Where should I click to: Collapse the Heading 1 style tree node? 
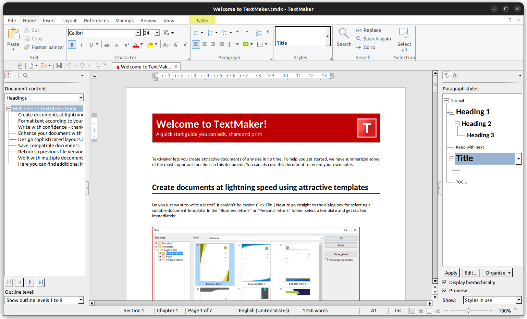(452, 112)
